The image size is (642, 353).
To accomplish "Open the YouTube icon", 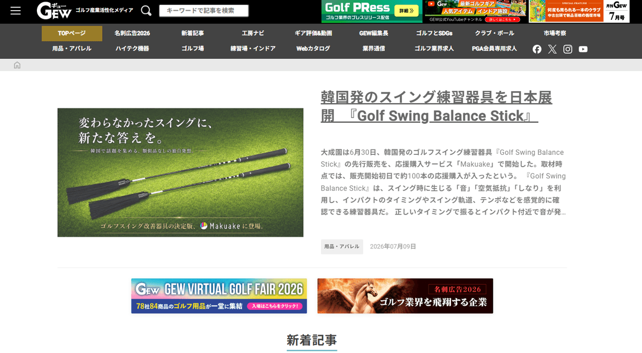I will pyautogui.click(x=583, y=49).
